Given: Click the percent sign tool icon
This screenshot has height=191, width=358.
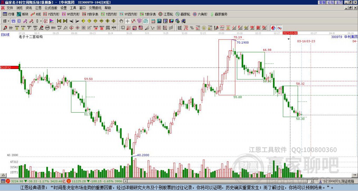Looking at the screenshot, I should point(192,28).
